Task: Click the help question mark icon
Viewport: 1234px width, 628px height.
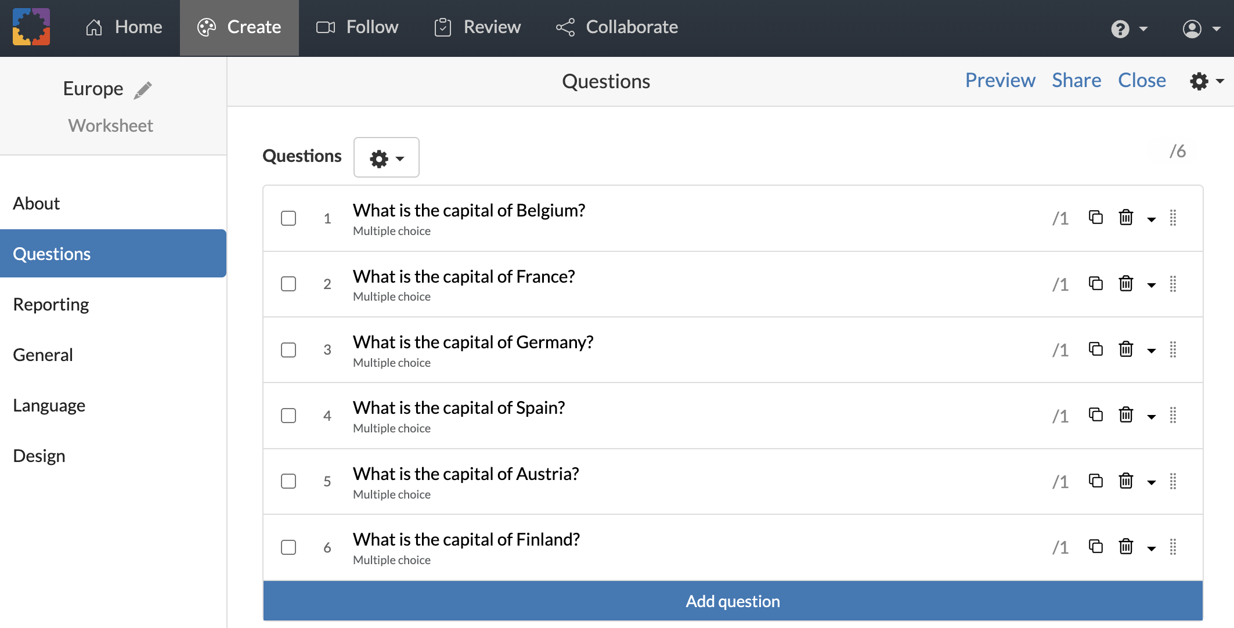Action: 1120,28
